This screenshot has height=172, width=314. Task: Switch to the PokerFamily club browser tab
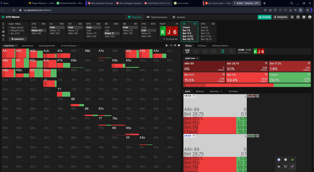(x=157, y=3)
